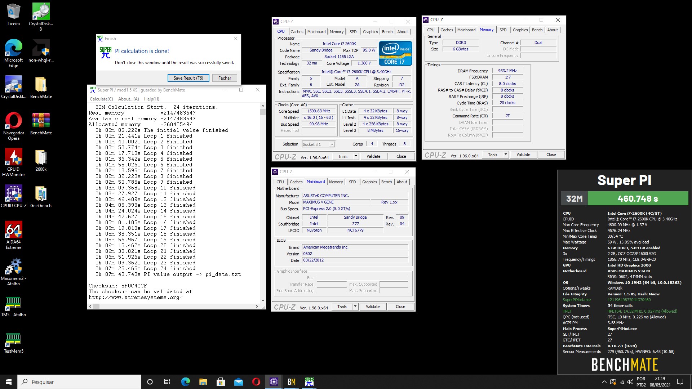The width and height of the screenshot is (692, 389).
Task: Switch to Bench tab in CPU window
Action: (x=387, y=32)
